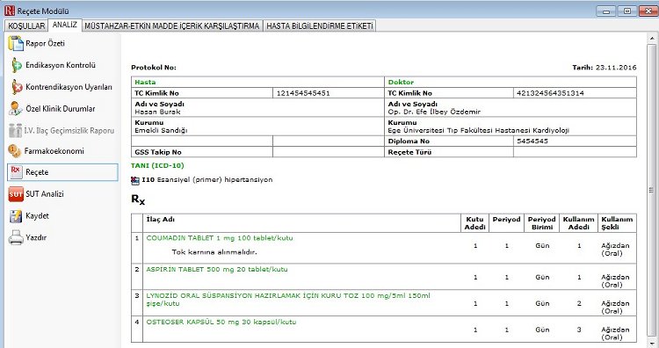
Task: Open the Endikasyon Kontrolü label
Action: [61, 65]
